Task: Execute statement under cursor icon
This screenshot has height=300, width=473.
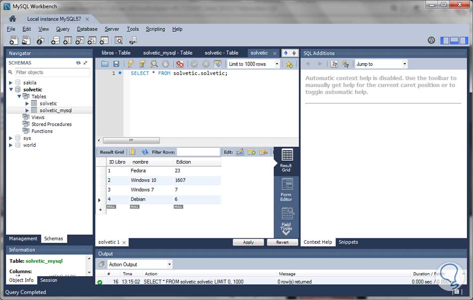Action: coord(142,64)
